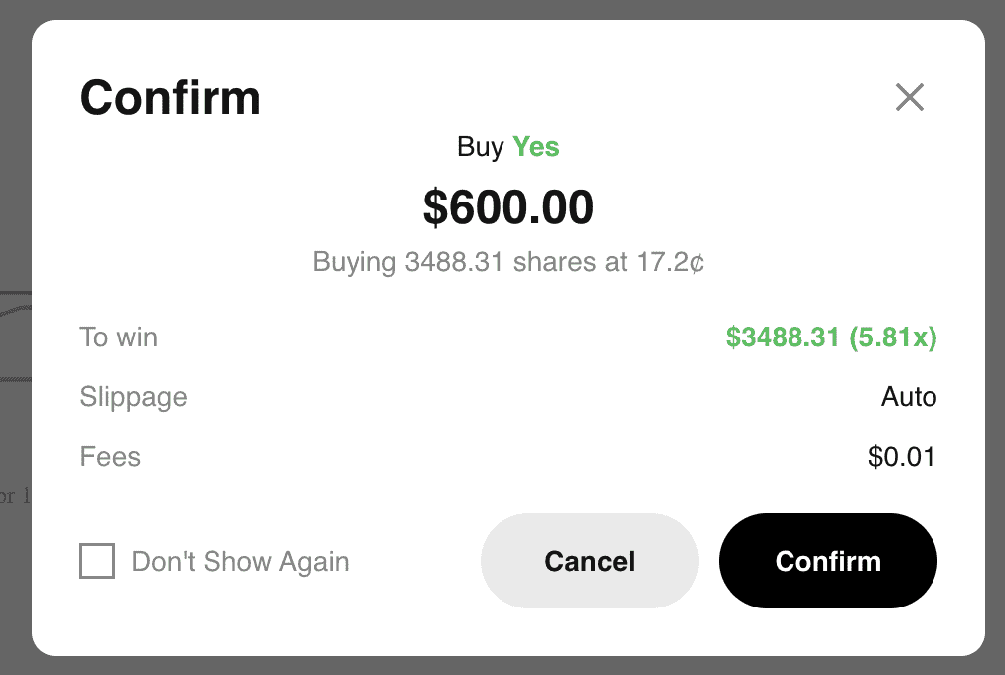Click the "Buy" word above the amount
This screenshot has height=675, width=1005.
click(x=481, y=147)
